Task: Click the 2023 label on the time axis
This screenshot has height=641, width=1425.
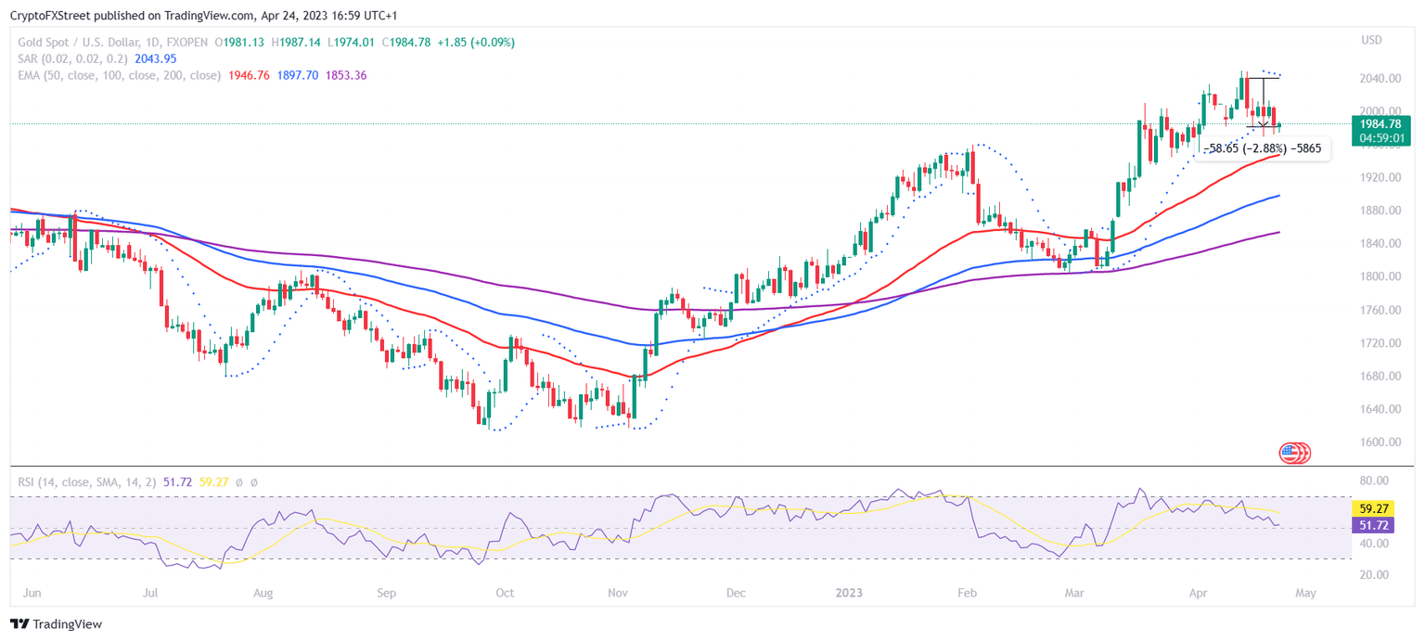Action: (849, 592)
